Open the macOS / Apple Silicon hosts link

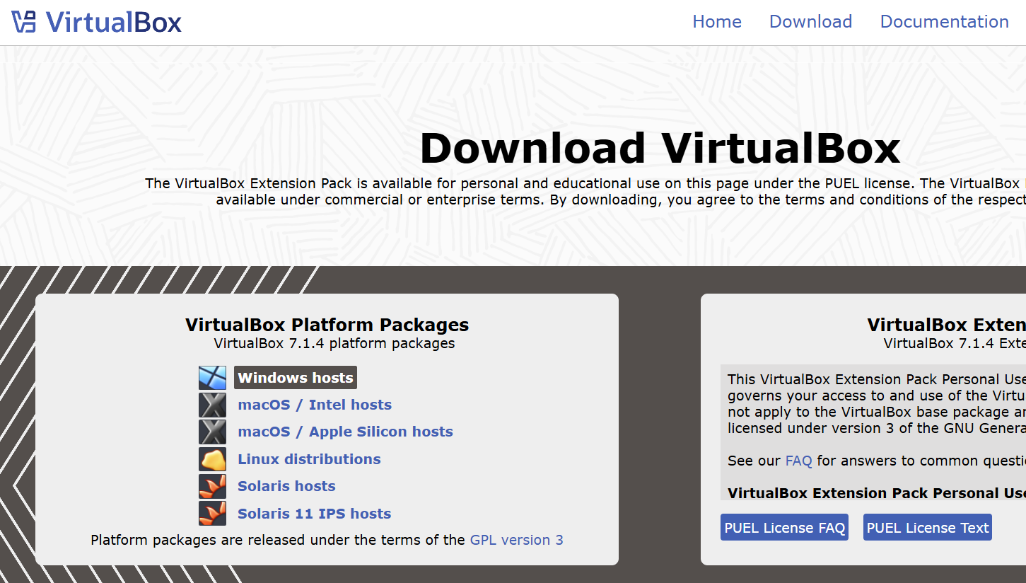click(x=345, y=432)
